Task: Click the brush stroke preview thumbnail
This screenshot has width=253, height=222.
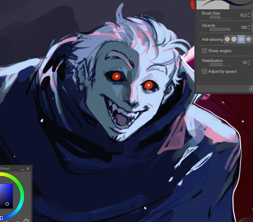Action: tap(225, 4)
